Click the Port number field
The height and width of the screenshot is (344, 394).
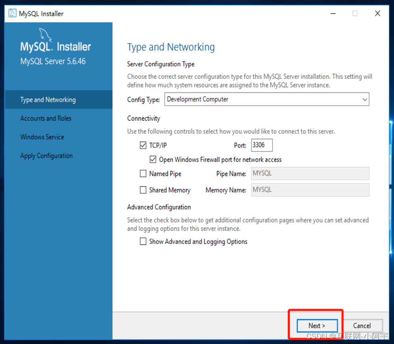(262, 145)
